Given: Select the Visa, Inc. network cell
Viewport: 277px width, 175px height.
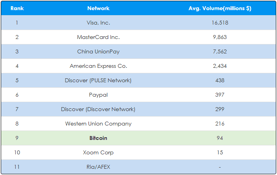Looking at the screenshot, I should pos(98,23).
